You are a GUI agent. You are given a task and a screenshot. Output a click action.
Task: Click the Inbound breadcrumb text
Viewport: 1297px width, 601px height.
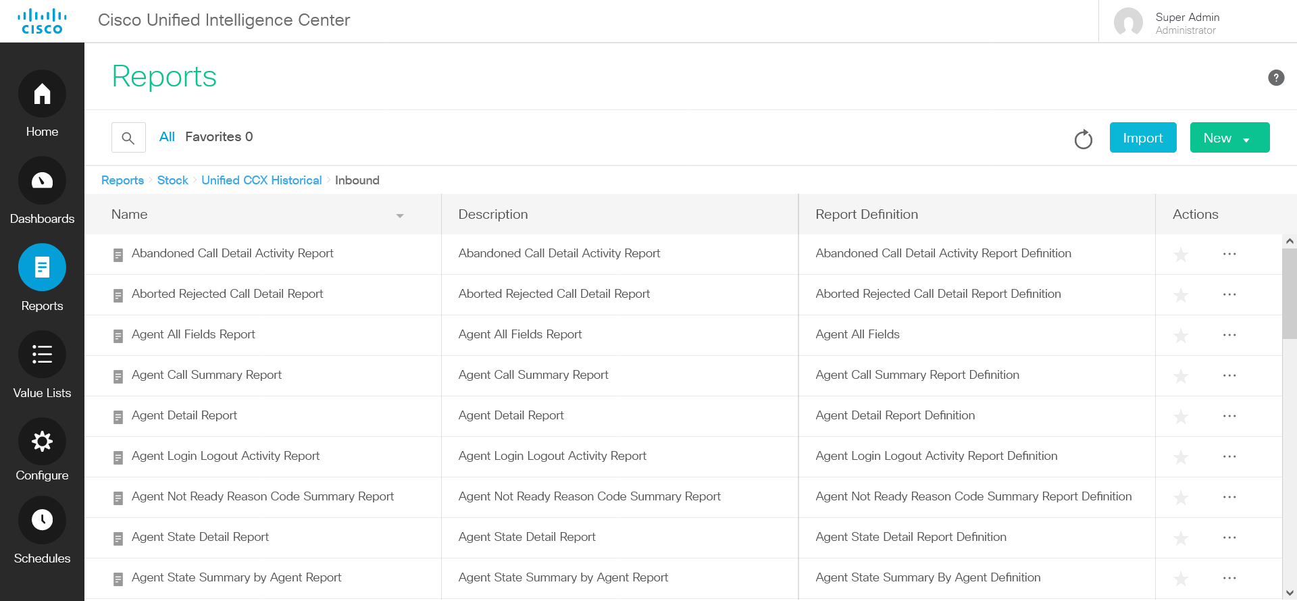357,180
